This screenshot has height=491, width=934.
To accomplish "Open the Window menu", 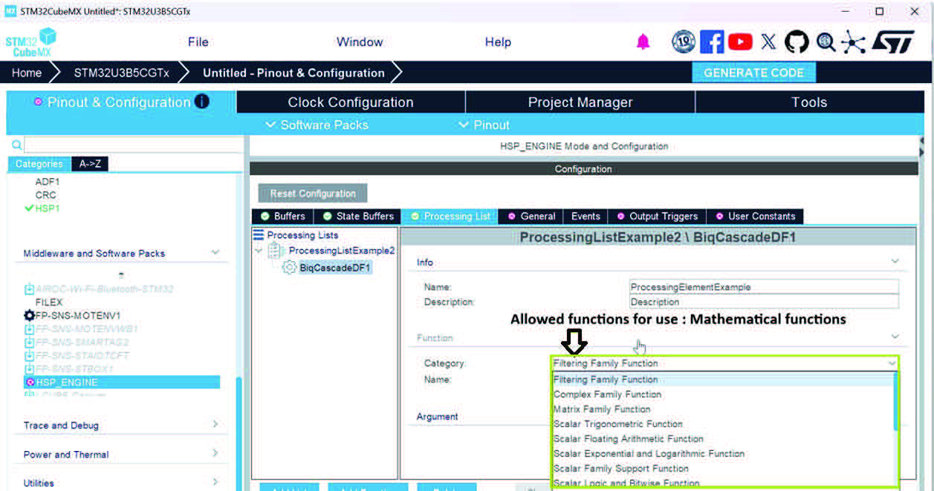I will pyautogui.click(x=360, y=42).
